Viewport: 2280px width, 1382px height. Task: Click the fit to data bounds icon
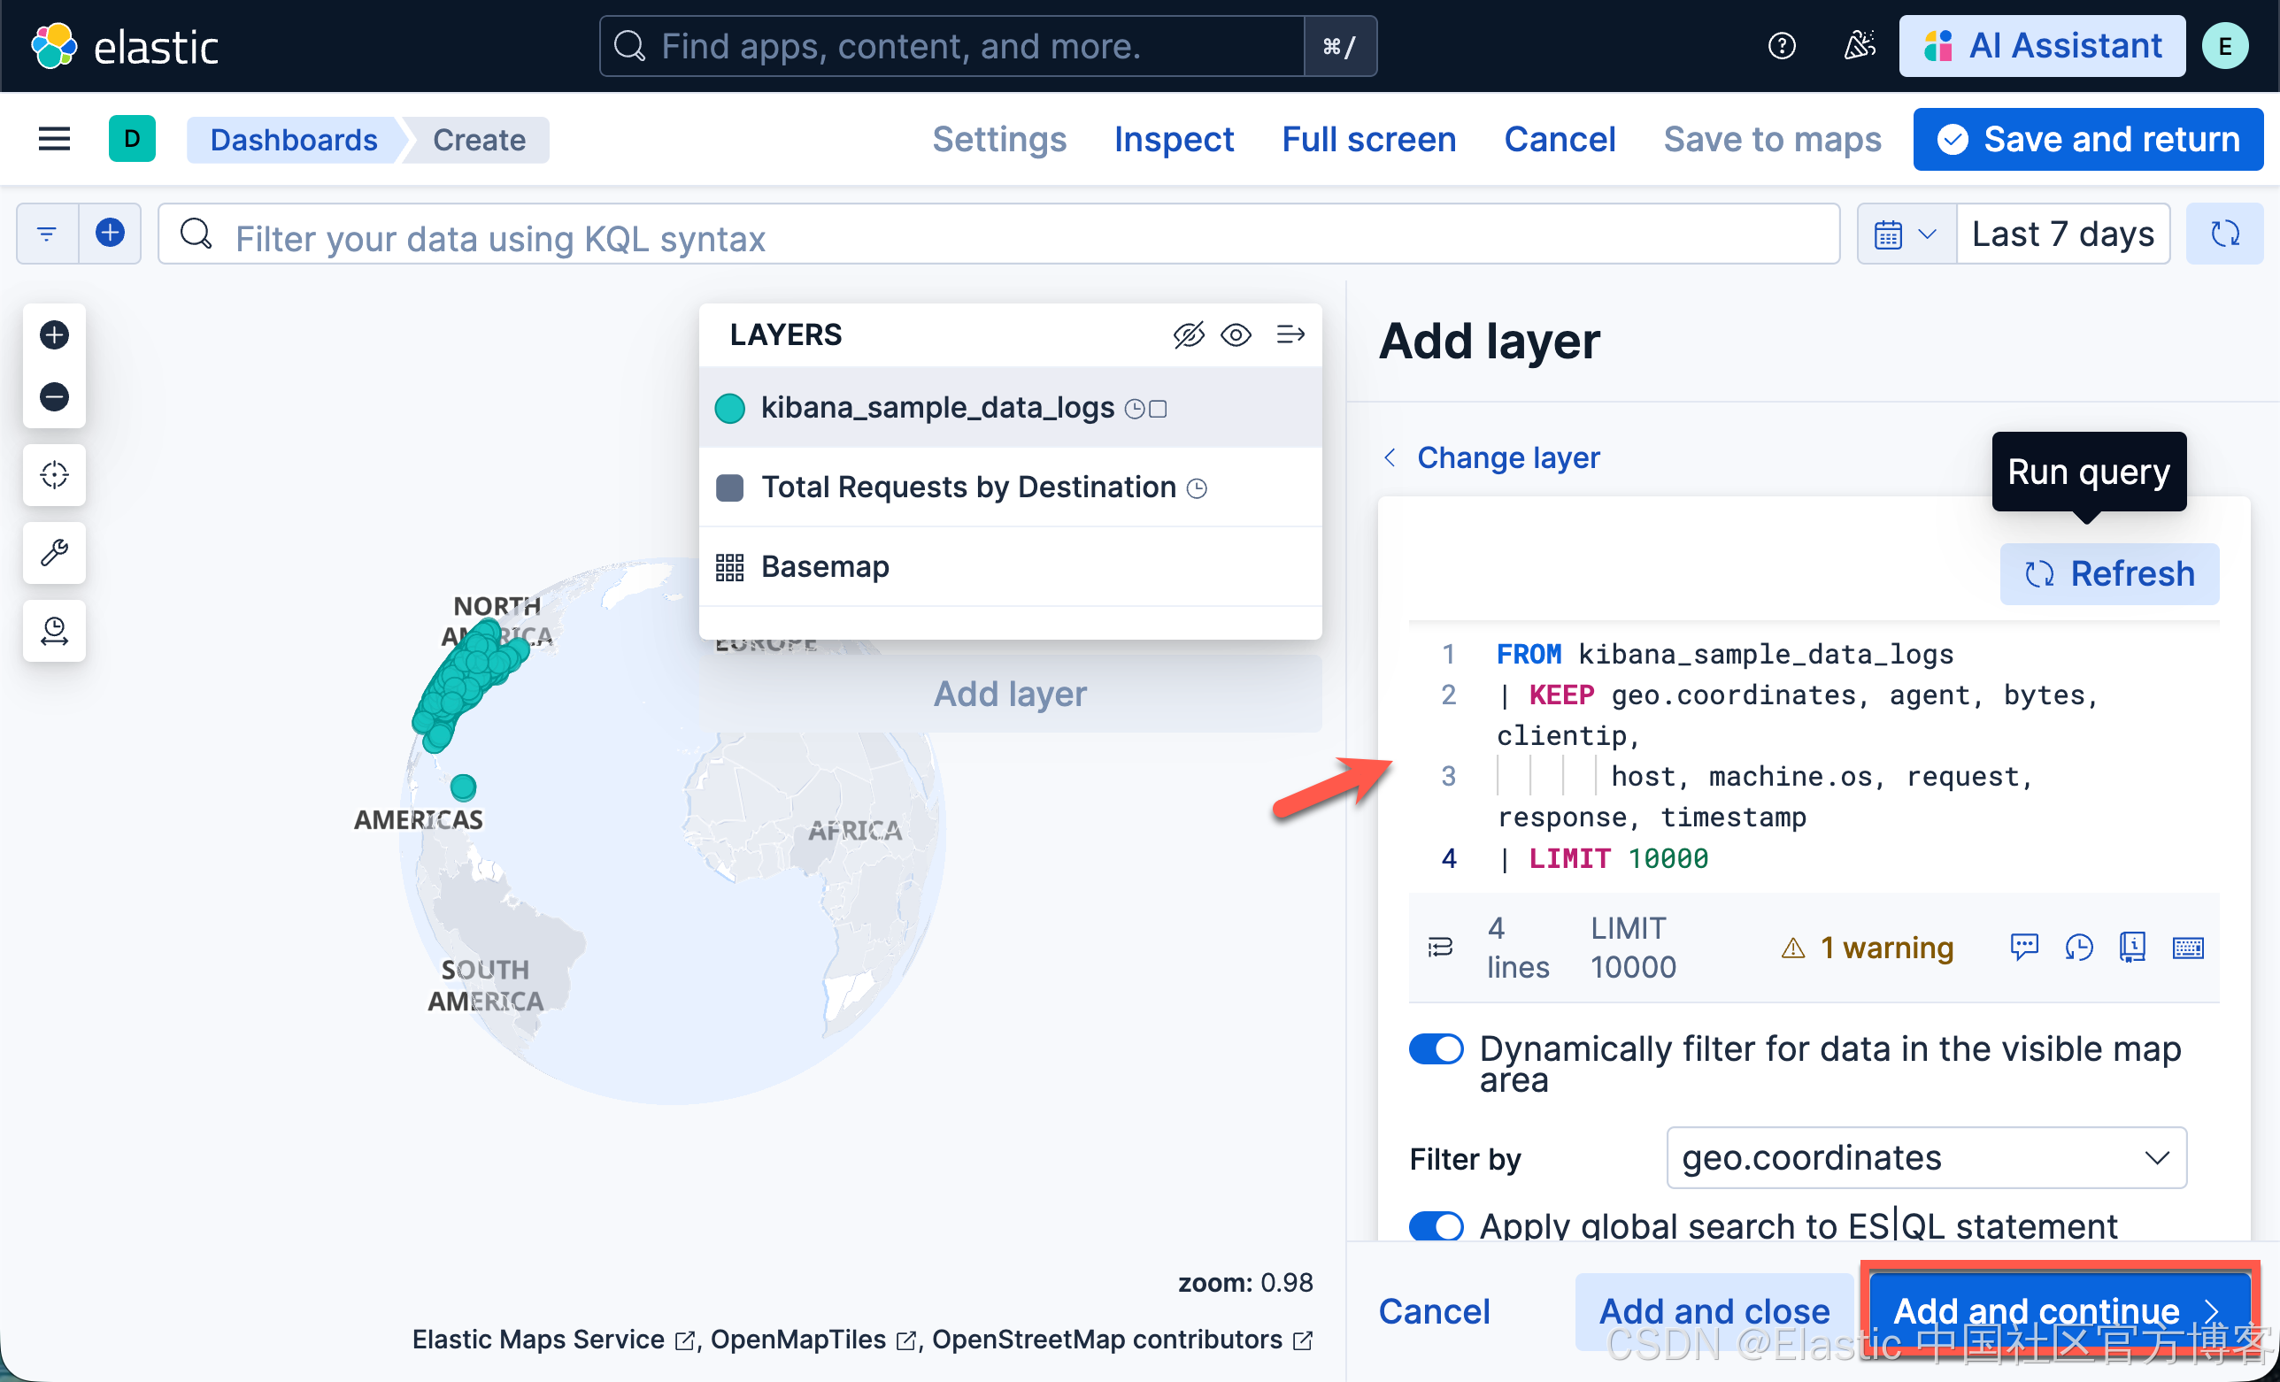[54, 474]
